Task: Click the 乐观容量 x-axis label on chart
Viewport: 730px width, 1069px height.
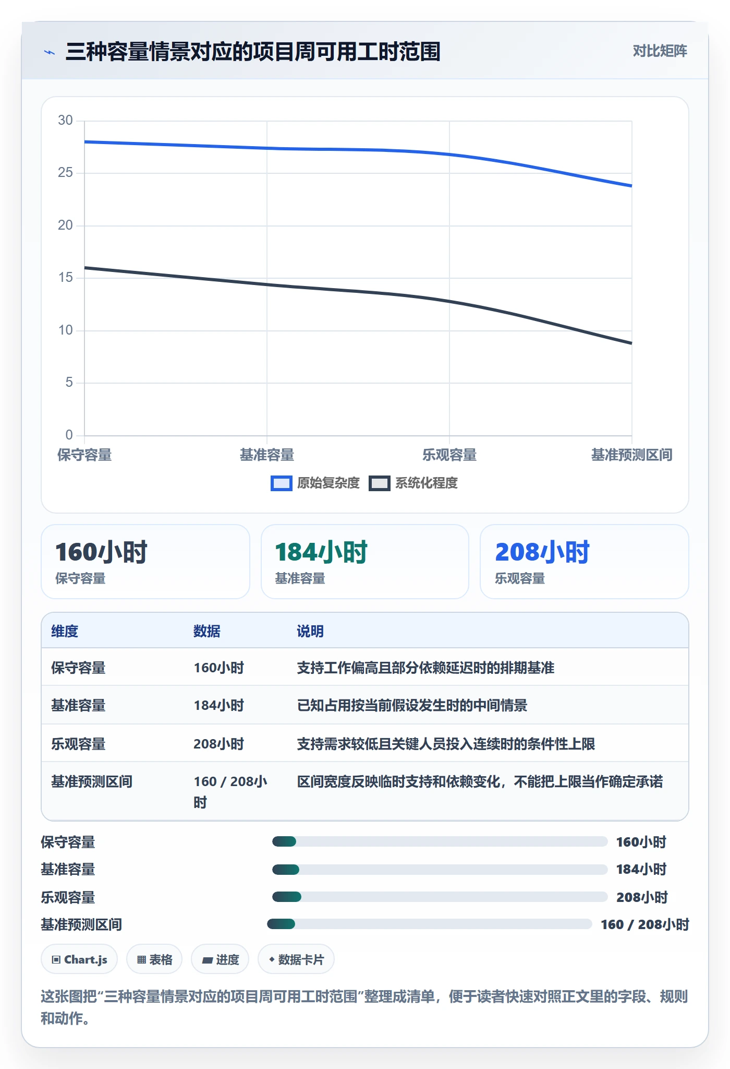Action: (449, 455)
